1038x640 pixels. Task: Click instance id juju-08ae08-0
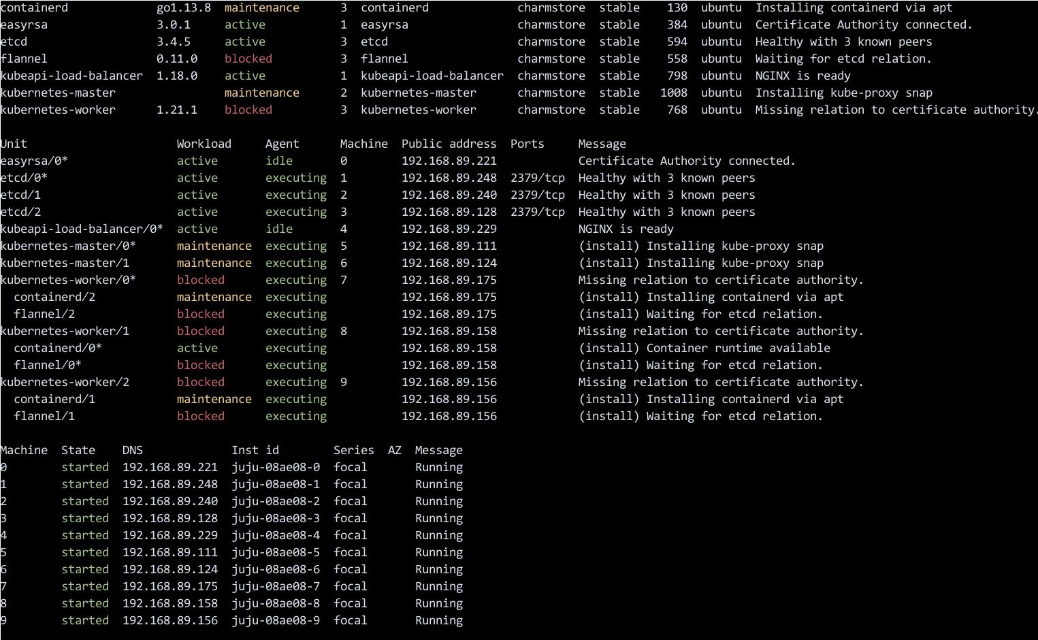pos(276,467)
